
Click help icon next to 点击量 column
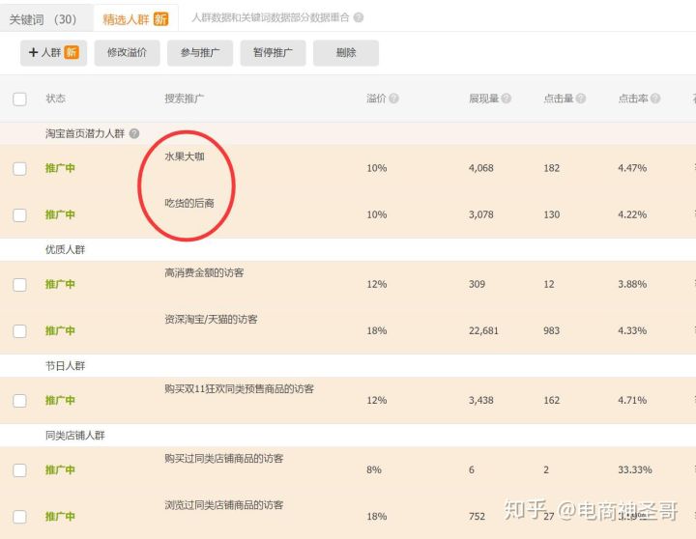(x=582, y=99)
